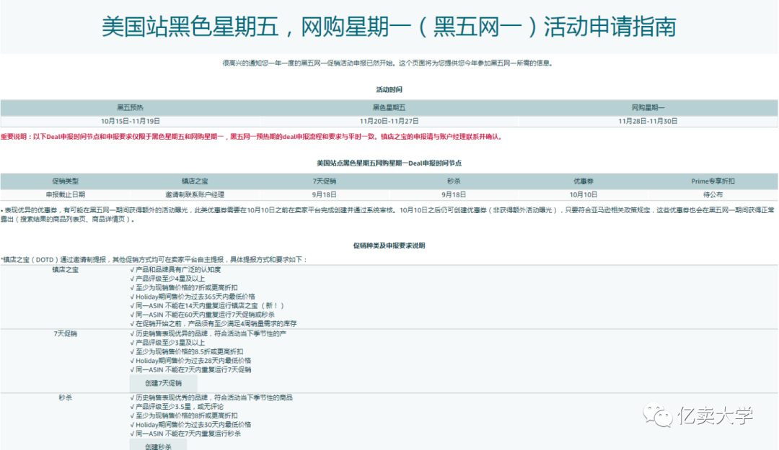Click the 10月10日 deadline cell for 优惠券
779x450 pixels.
[x=583, y=194]
